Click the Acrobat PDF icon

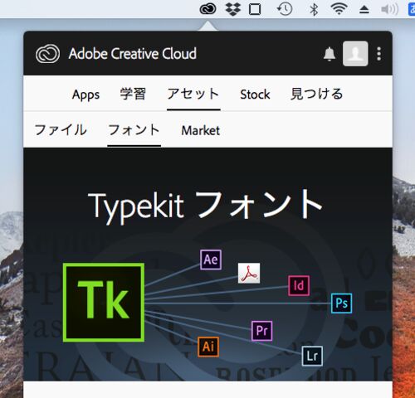point(249,273)
